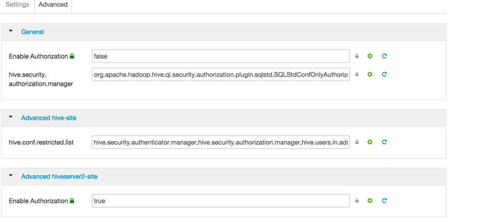
Task: Click lock icon beside General Enable Authorization field
Action: tap(357, 56)
